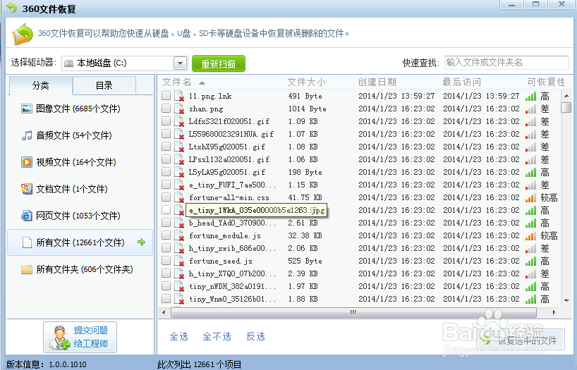
Task: Sort by 最后访问 column header
Action: (x=462, y=82)
